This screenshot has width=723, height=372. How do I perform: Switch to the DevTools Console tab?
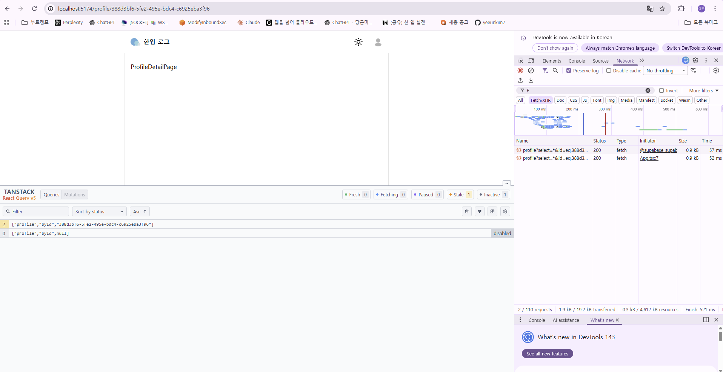[x=577, y=61]
